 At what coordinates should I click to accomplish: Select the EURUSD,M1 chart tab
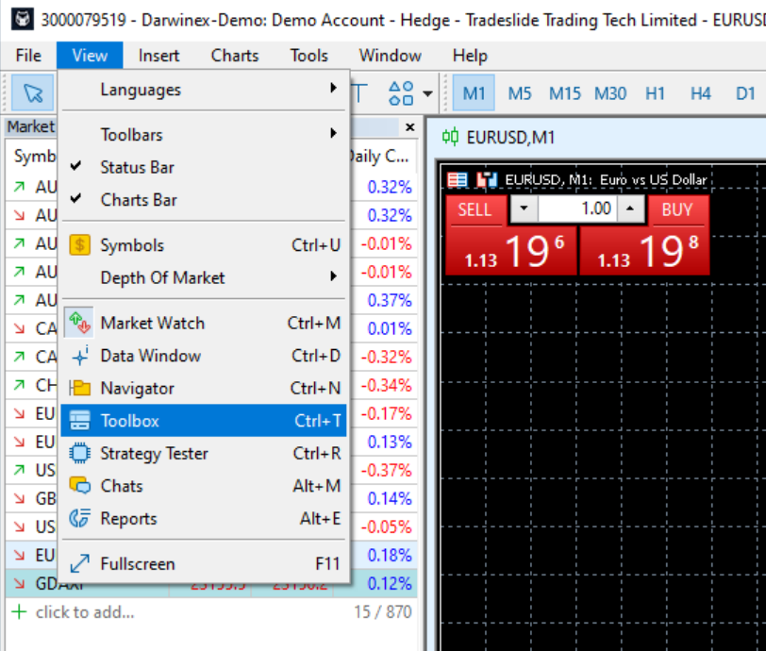click(510, 138)
